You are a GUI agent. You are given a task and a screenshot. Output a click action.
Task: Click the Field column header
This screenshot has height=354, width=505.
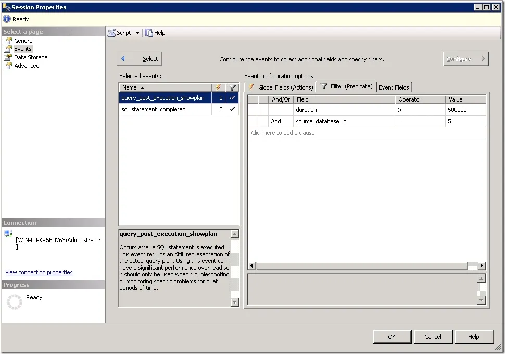pos(344,99)
